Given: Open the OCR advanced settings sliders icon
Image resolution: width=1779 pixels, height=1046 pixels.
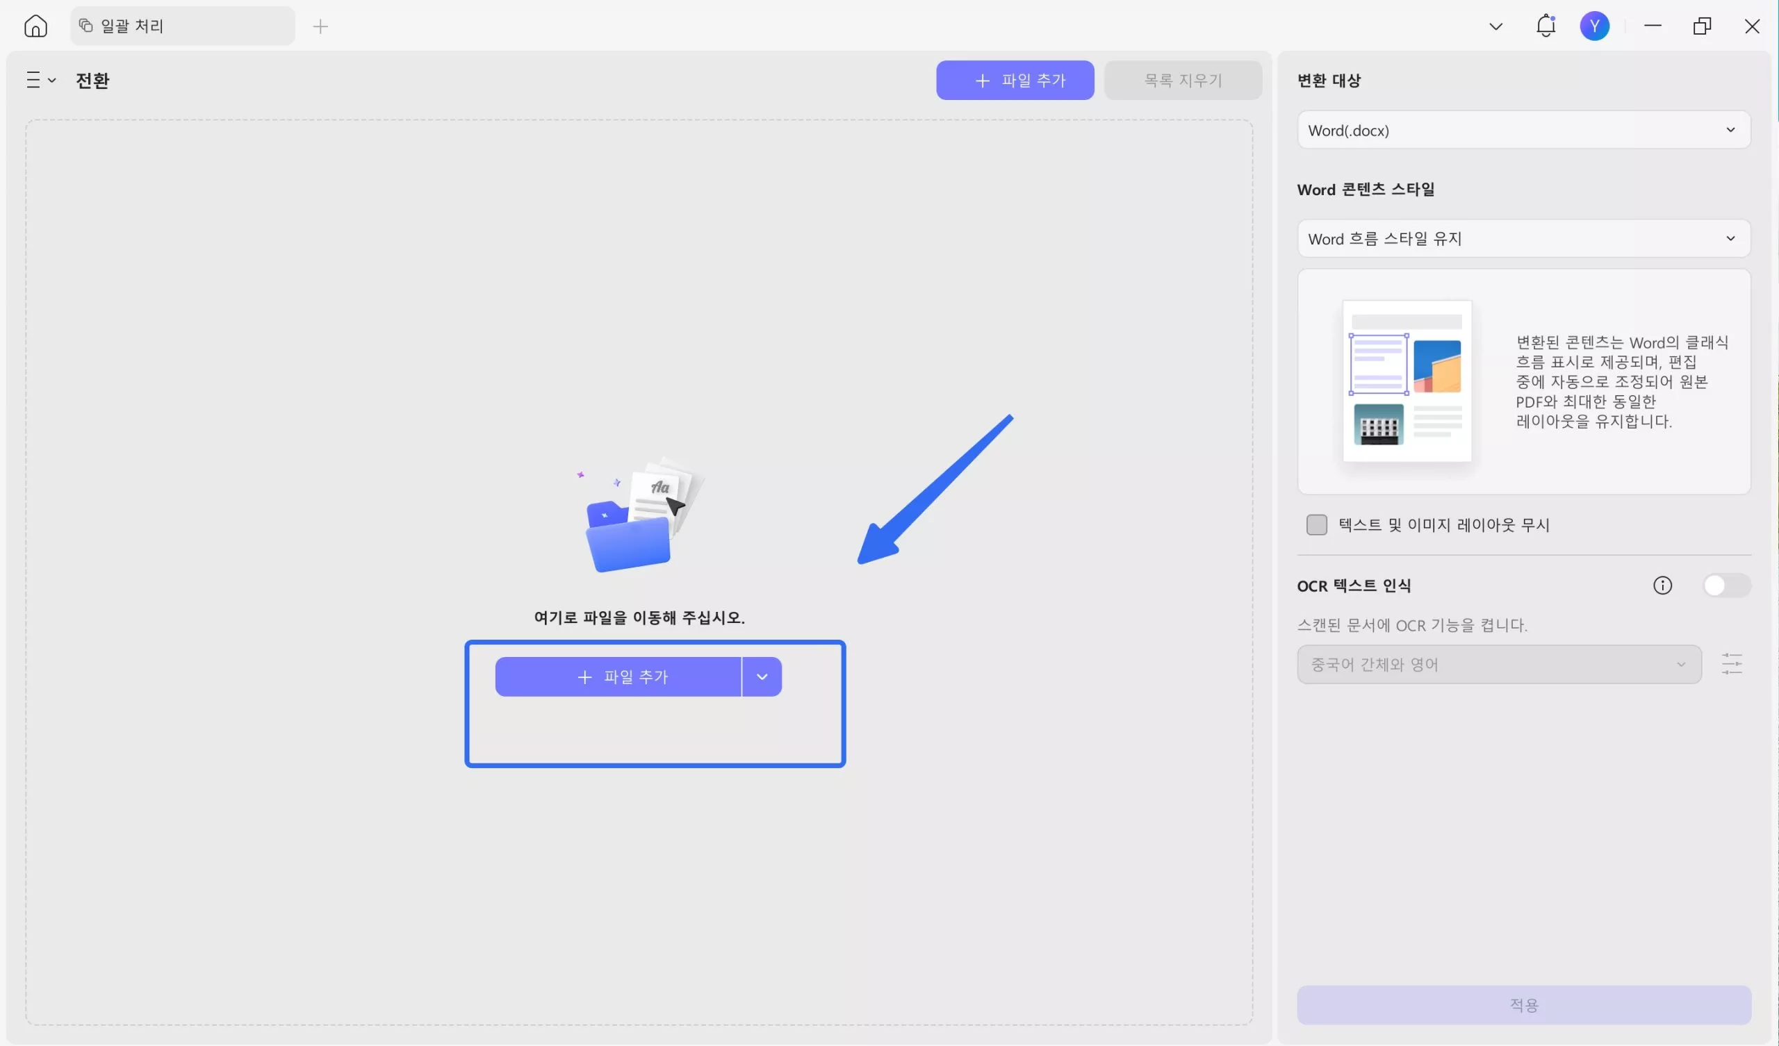Looking at the screenshot, I should (x=1731, y=663).
